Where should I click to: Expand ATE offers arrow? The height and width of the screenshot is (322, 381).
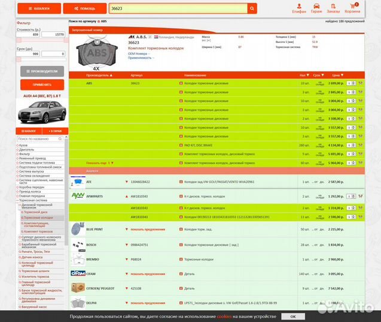tap(127, 182)
